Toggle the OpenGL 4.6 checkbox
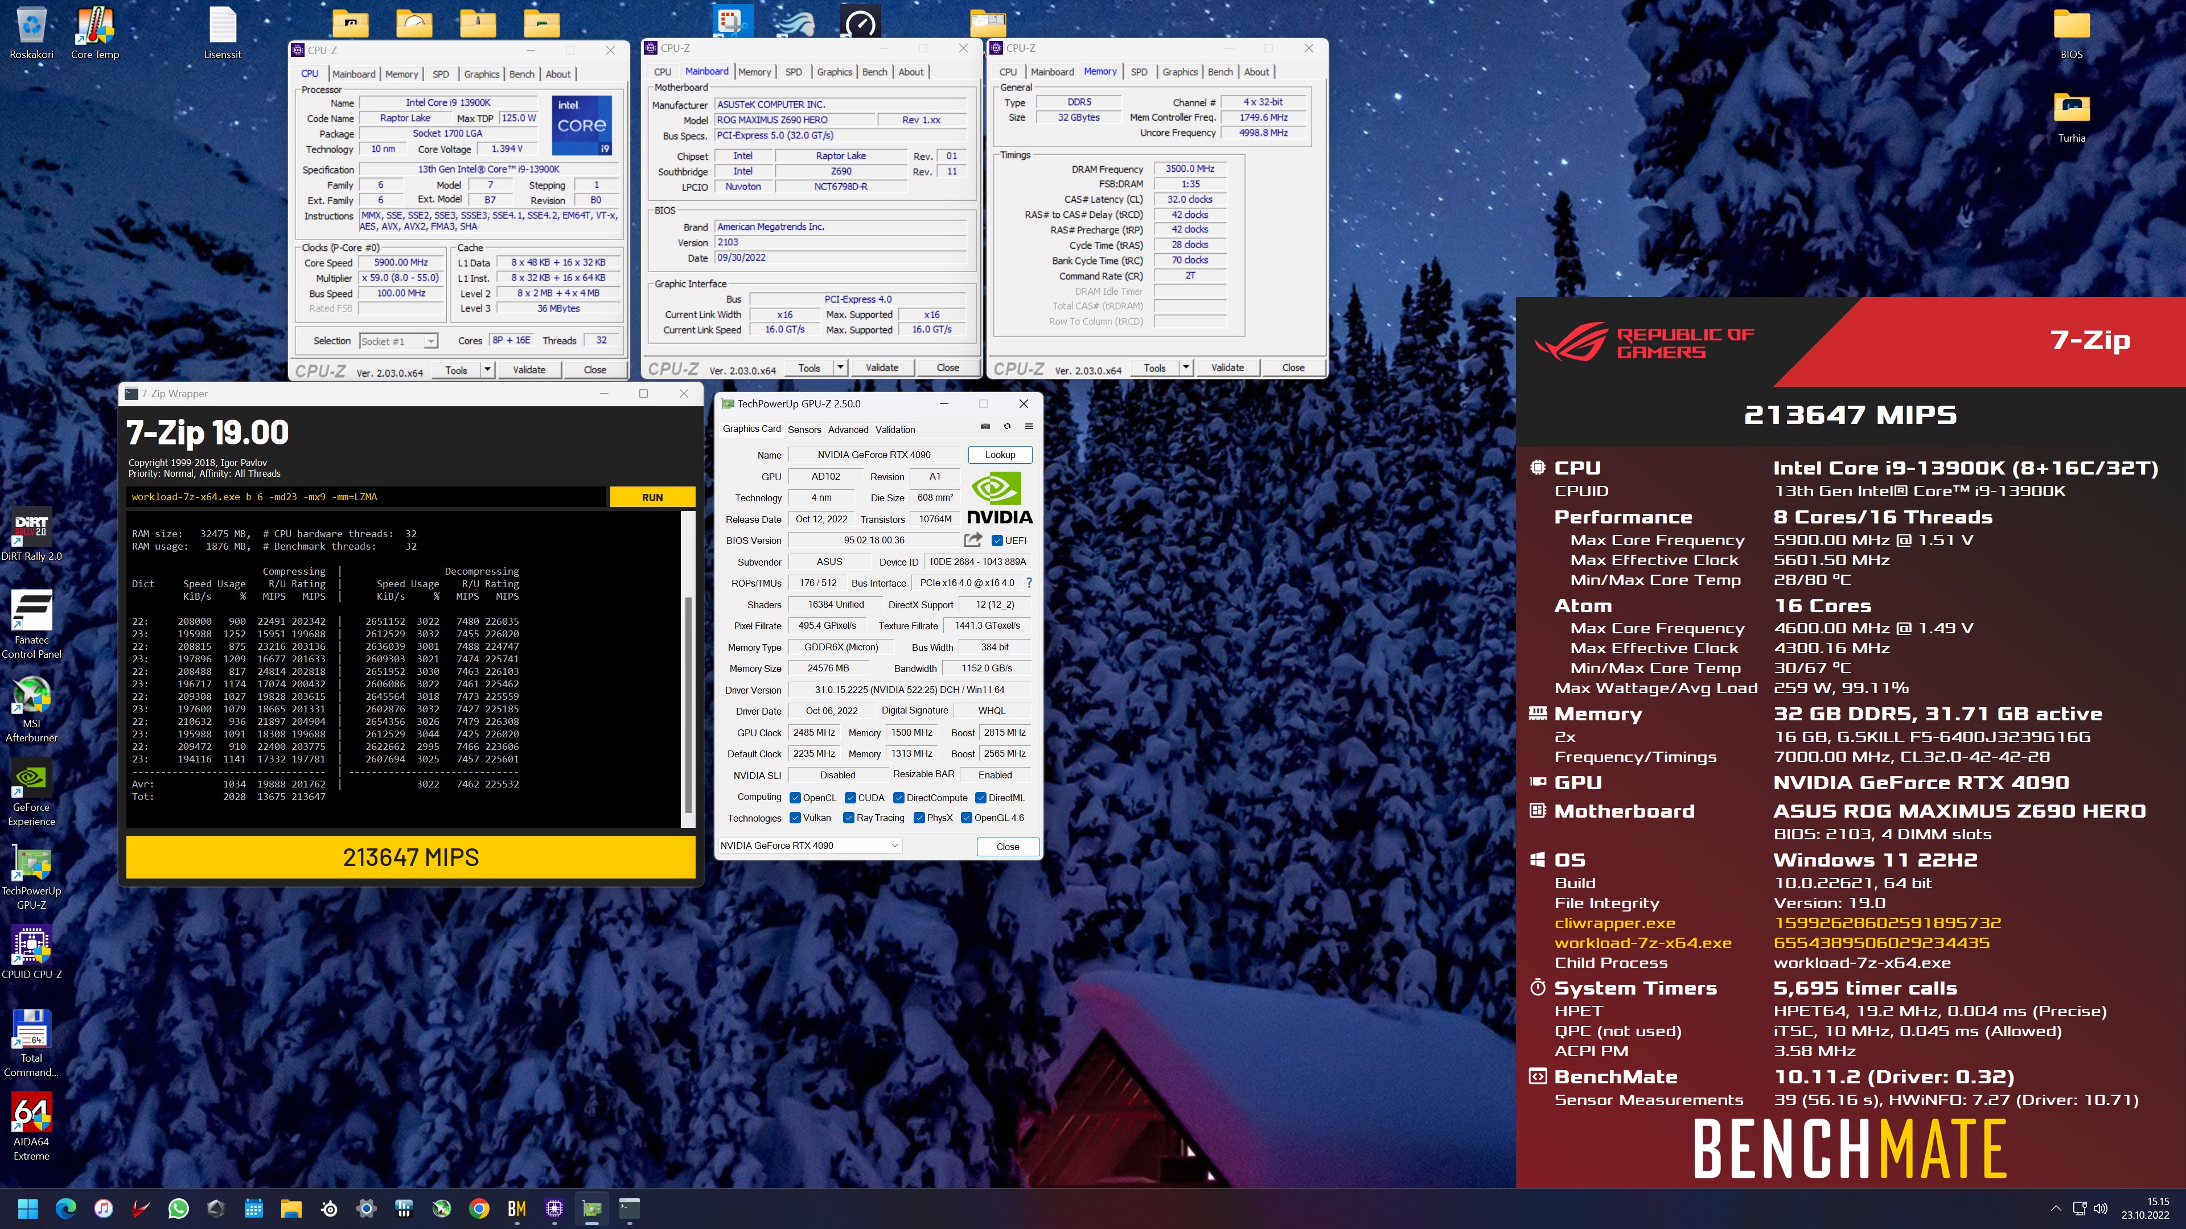Viewport: 2186px width, 1229px height. [967, 818]
